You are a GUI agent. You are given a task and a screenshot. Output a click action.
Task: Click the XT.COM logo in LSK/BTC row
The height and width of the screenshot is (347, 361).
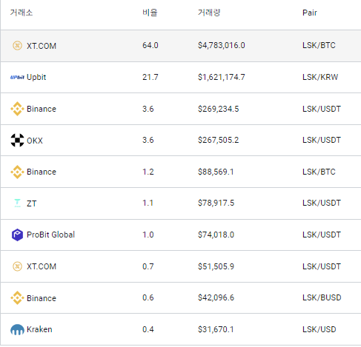(x=17, y=46)
